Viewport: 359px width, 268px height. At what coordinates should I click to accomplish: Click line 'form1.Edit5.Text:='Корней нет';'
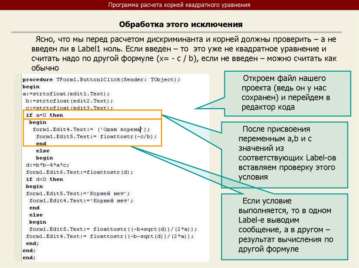coord(78,194)
